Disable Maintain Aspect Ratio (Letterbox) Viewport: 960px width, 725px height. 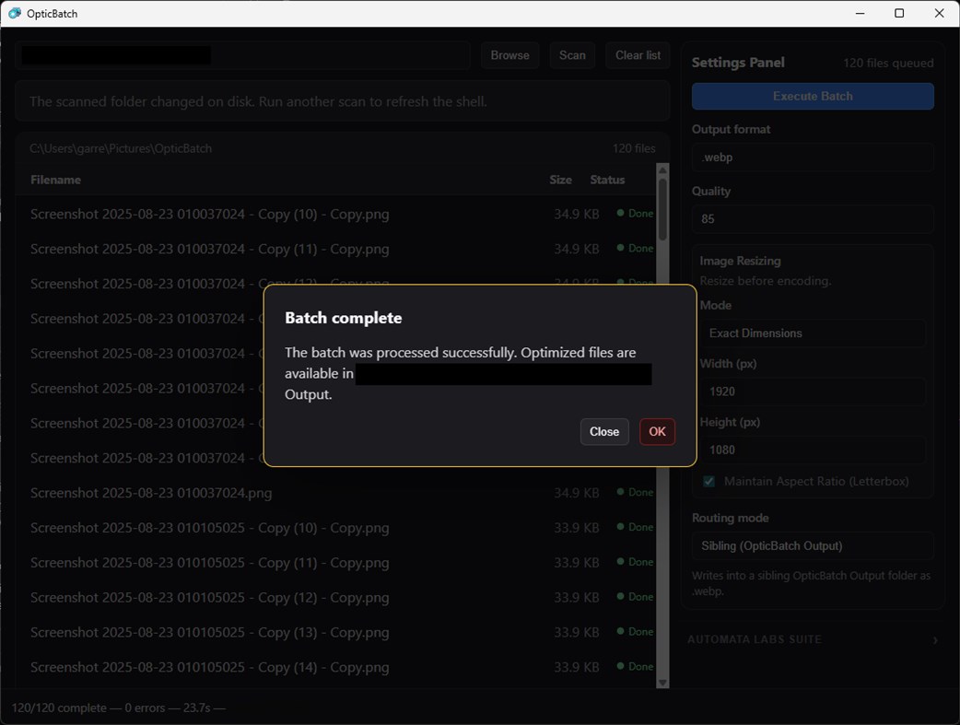(708, 481)
